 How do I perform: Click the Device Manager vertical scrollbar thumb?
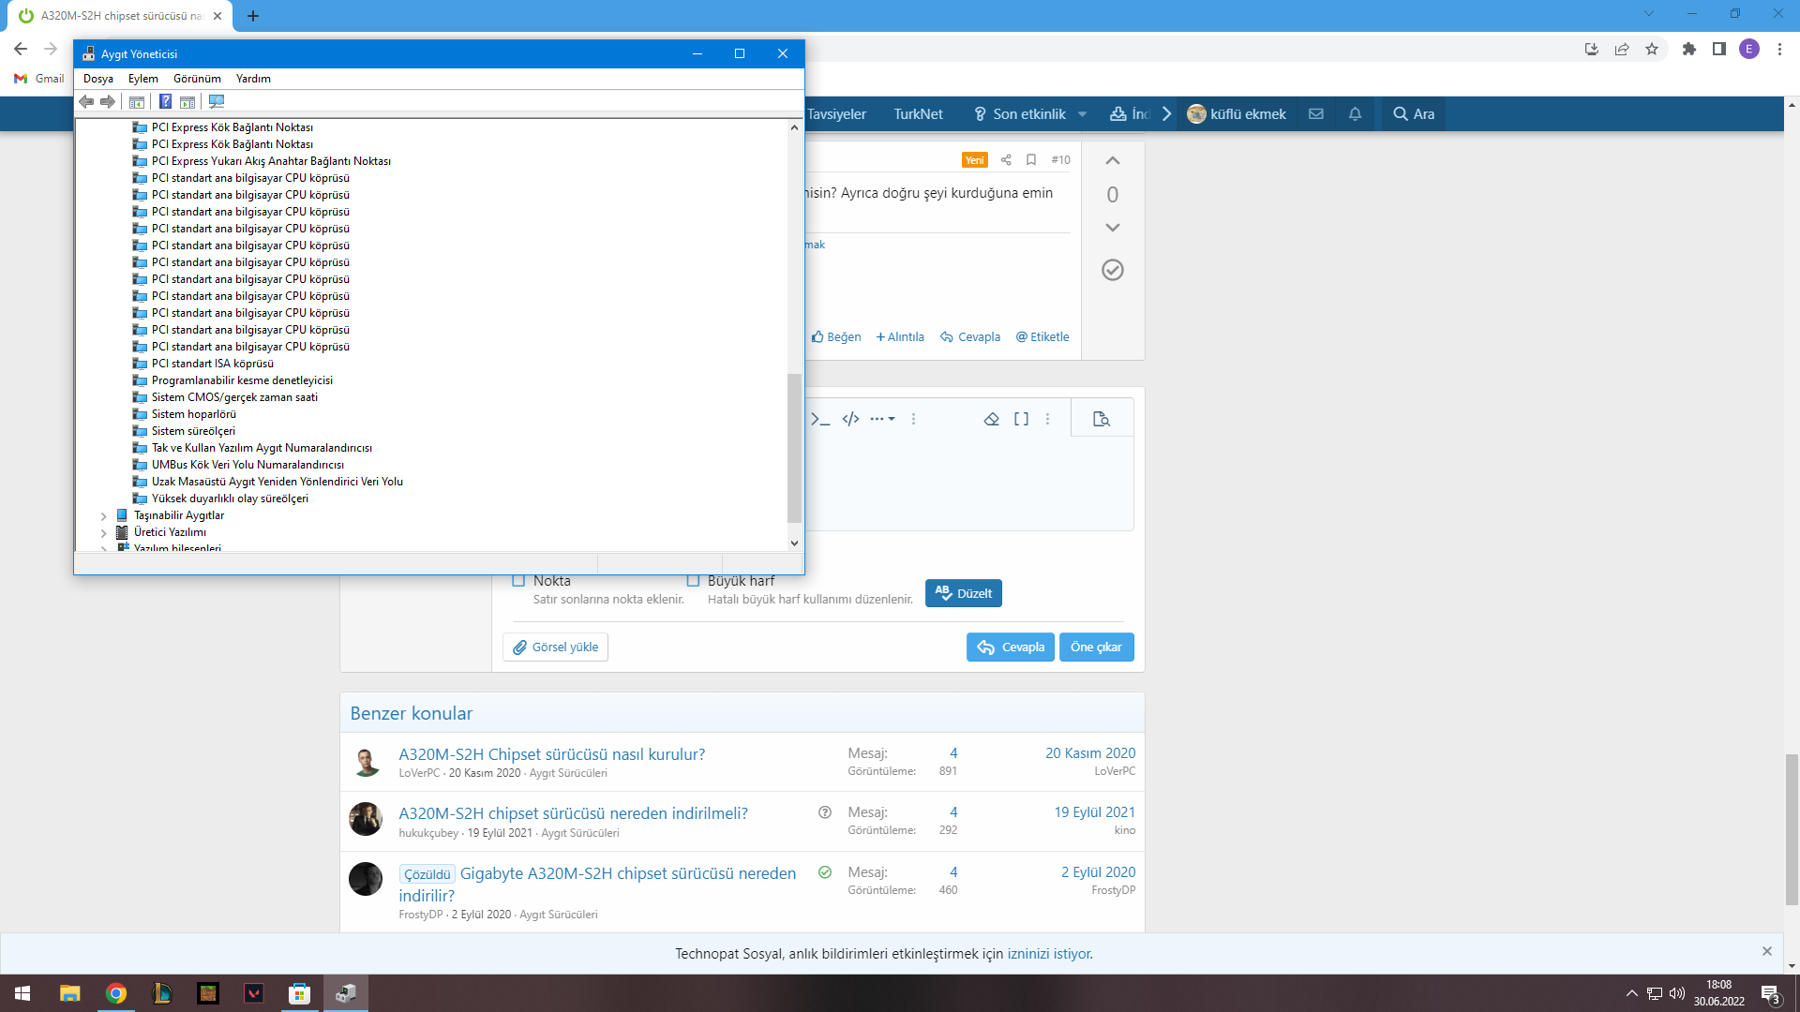tap(794, 448)
